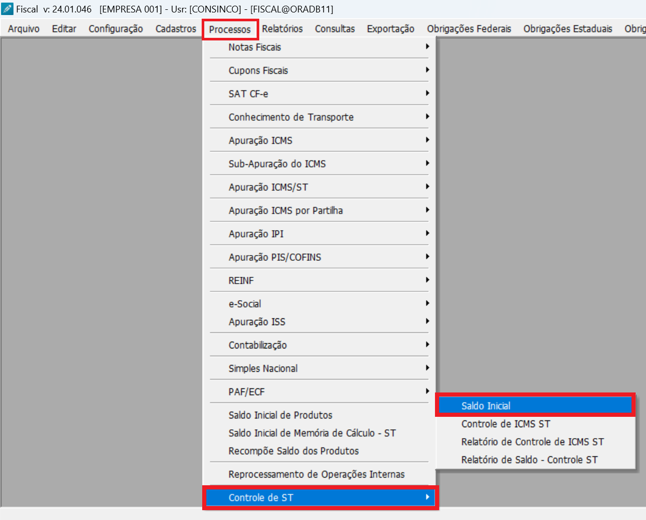Open the Obrigações Federais menu
This screenshot has height=520, width=646.
pyautogui.click(x=469, y=29)
